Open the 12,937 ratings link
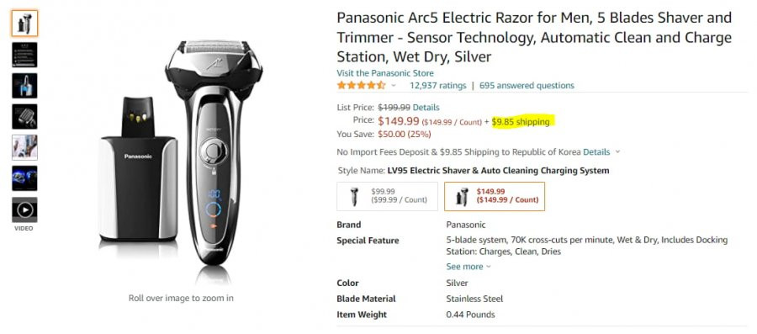This screenshot has height=334, width=757. [x=438, y=86]
